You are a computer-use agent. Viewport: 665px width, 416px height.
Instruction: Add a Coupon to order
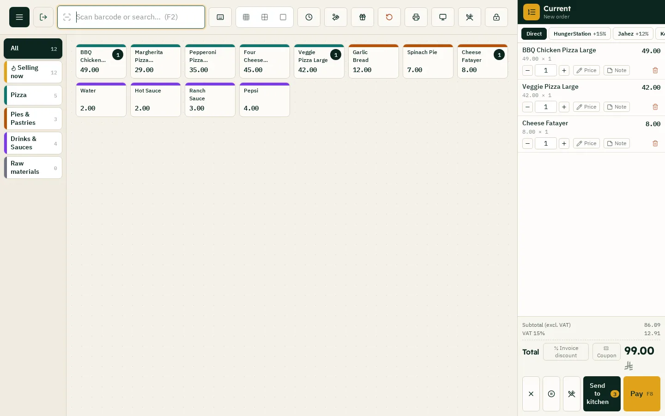606,352
